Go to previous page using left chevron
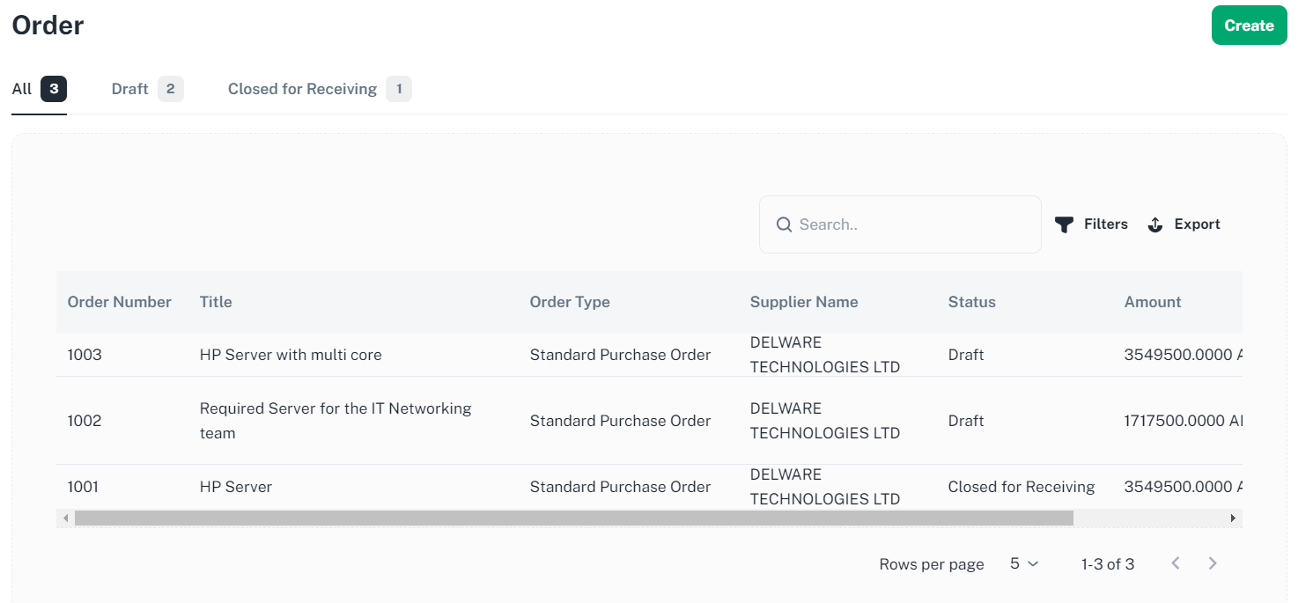This screenshot has height=603, width=1313. click(1176, 563)
